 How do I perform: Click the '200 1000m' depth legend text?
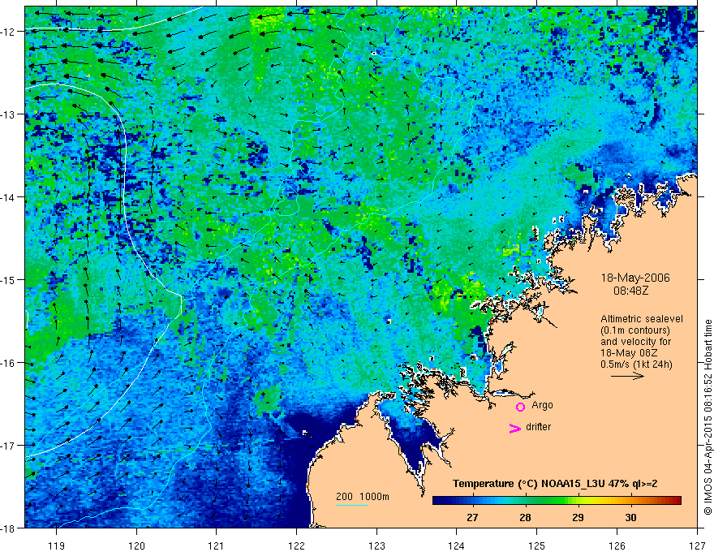[363, 497]
